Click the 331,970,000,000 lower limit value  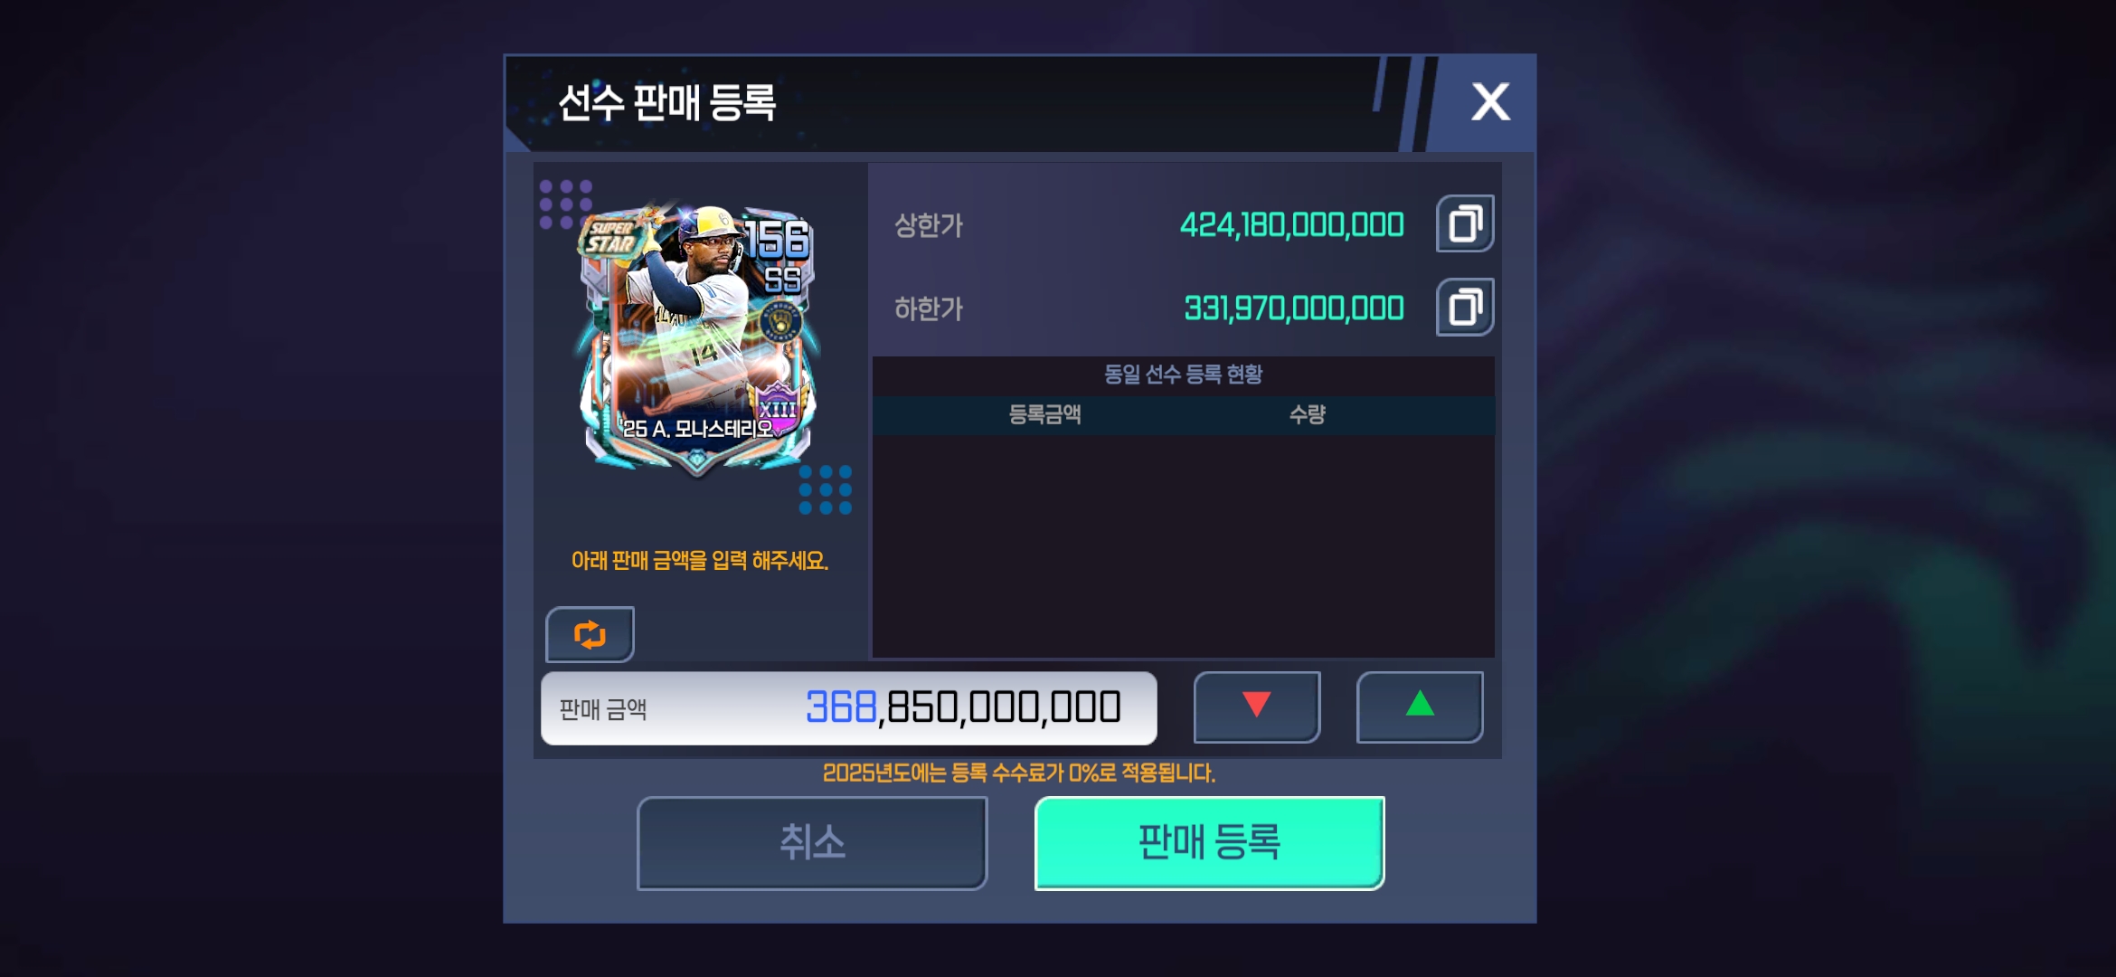tap(1294, 308)
